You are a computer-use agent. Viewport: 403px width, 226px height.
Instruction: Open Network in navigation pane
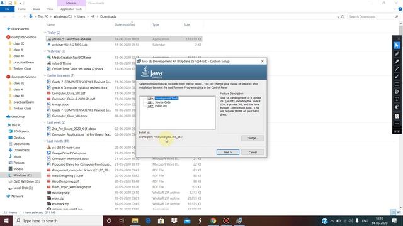pos(17,196)
